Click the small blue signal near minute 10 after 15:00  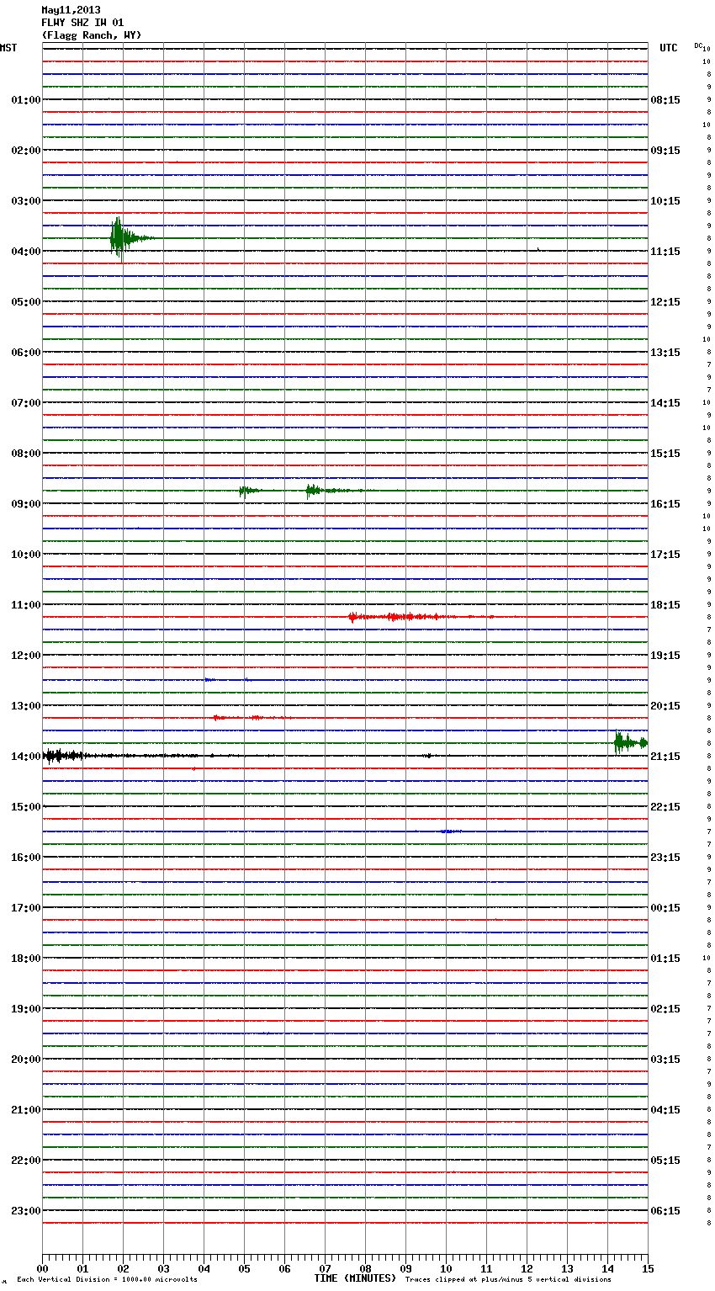pyautogui.click(x=450, y=831)
